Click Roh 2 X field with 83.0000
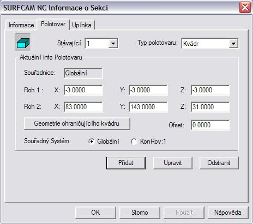The image size is (253, 224). tap(83, 107)
